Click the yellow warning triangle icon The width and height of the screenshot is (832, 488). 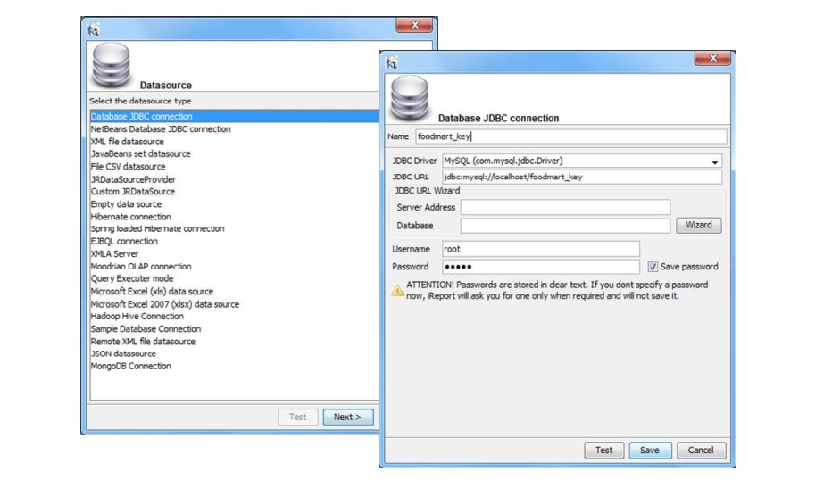click(397, 290)
